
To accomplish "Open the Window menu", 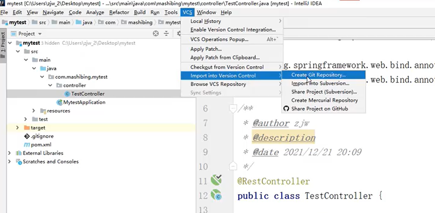I will (206, 12).
